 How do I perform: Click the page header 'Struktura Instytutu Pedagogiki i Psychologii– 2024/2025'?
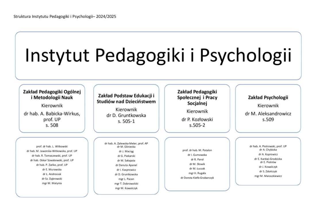point(65,17)
